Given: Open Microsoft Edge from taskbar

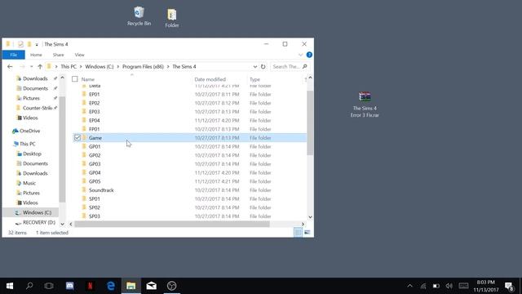Looking at the screenshot, I should point(111,286).
